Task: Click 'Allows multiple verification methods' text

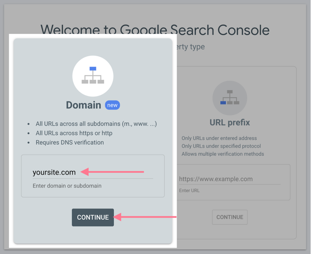Action: 222,154
